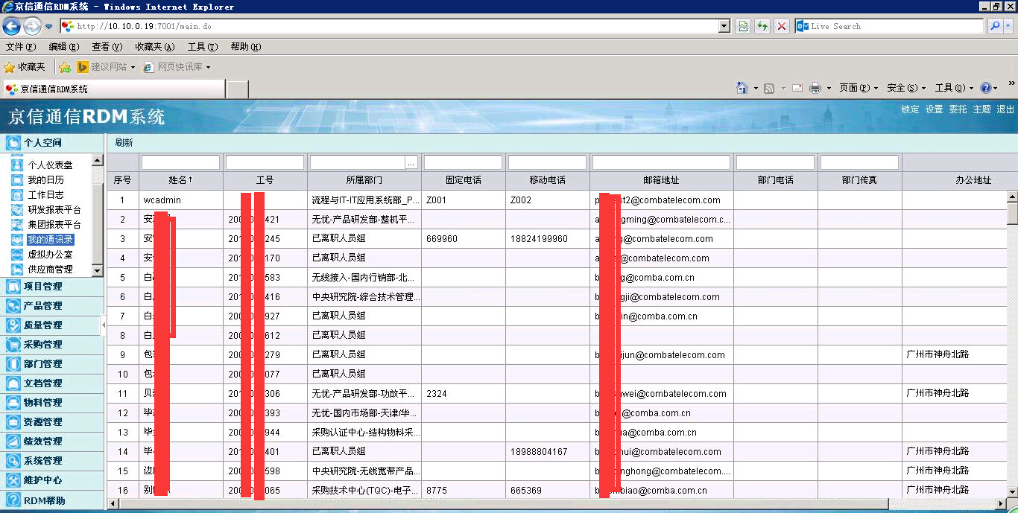Open 虚拟办公室 in the sidebar

50,255
